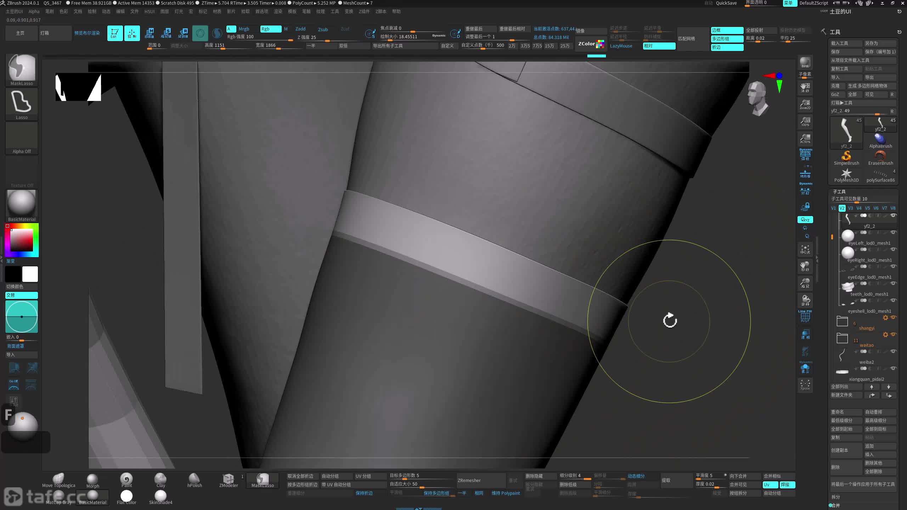Open the 色彩 (Color) menu
907x510 pixels.
64,12
